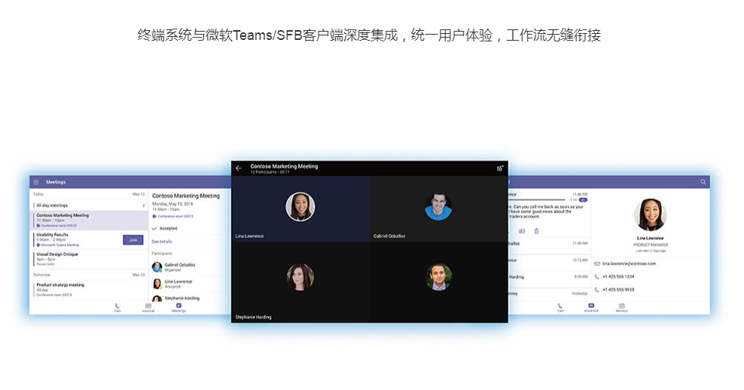744x390 pixels.
Task: Click Lina Lawrence's video tile avatar
Action: click(300, 207)
